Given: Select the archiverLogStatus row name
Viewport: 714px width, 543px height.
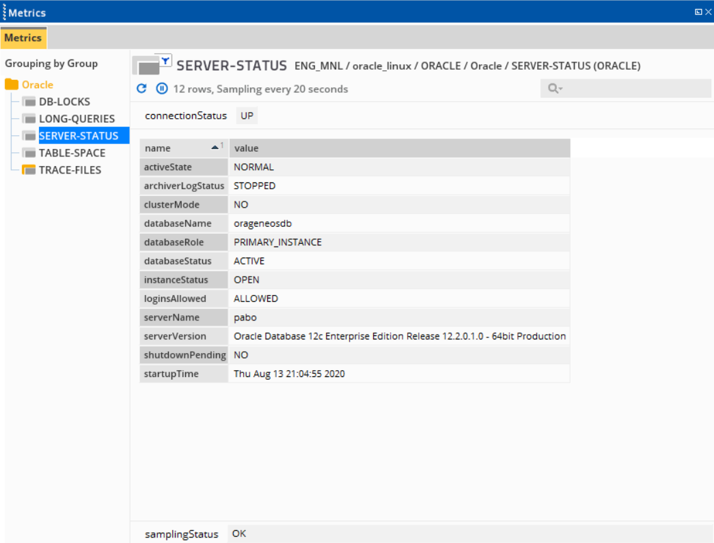Looking at the screenshot, I should click(x=184, y=186).
